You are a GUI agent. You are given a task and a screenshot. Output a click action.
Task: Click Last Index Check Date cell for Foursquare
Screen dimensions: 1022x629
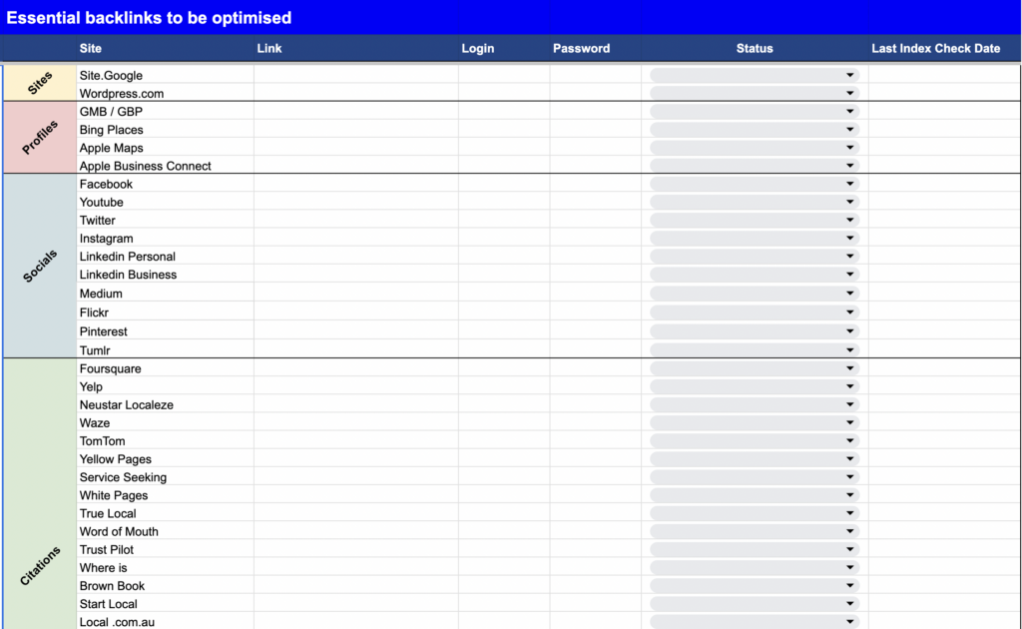[944, 368]
